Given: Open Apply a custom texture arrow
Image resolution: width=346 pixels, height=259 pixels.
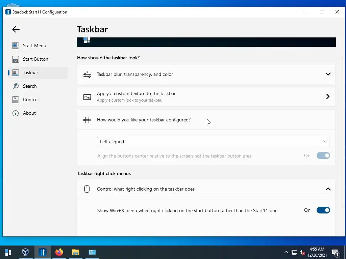Looking at the screenshot, I should pyautogui.click(x=328, y=96).
